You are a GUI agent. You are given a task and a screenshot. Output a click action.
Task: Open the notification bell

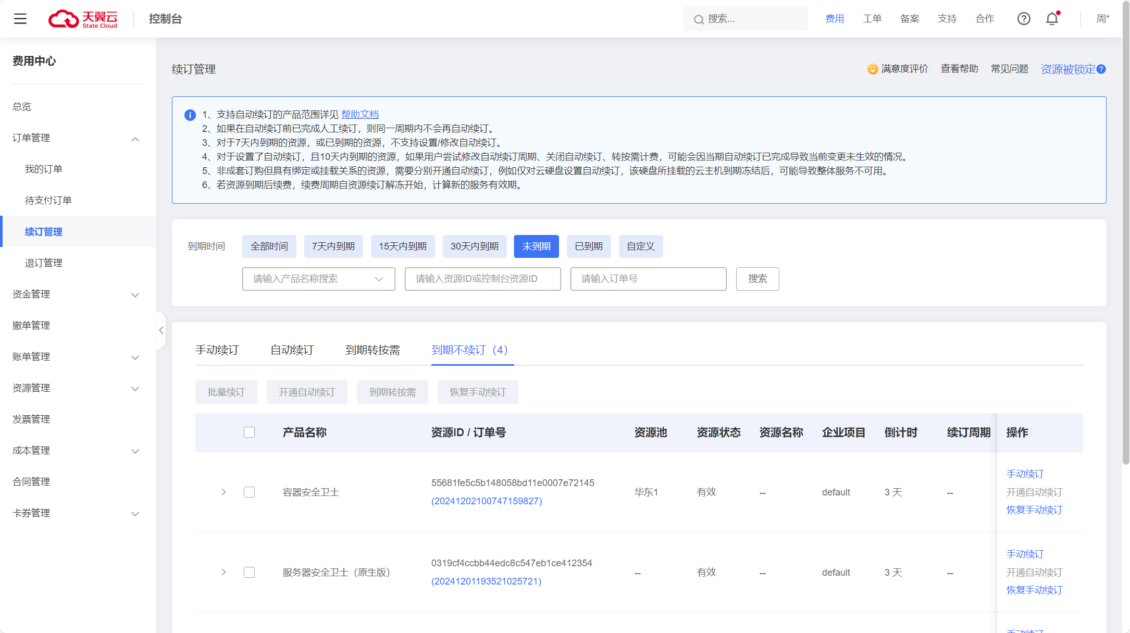pos(1052,19)
